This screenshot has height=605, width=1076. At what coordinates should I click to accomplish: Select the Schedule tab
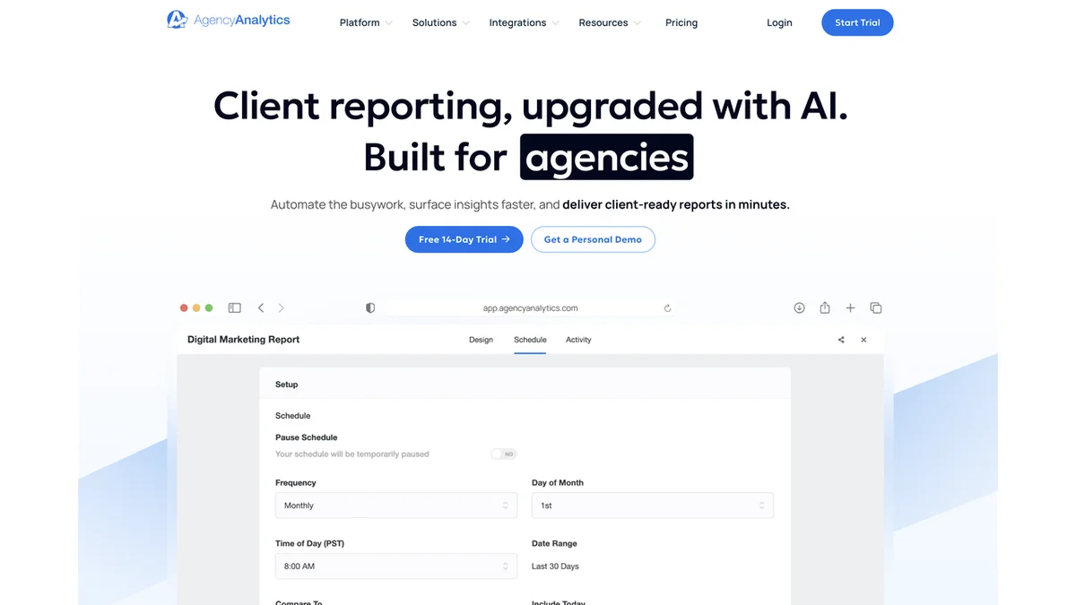tap(530, 340)
